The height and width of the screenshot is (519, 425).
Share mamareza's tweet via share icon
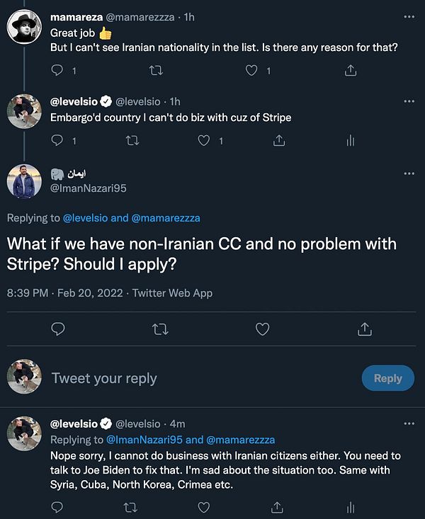(350, 70)
